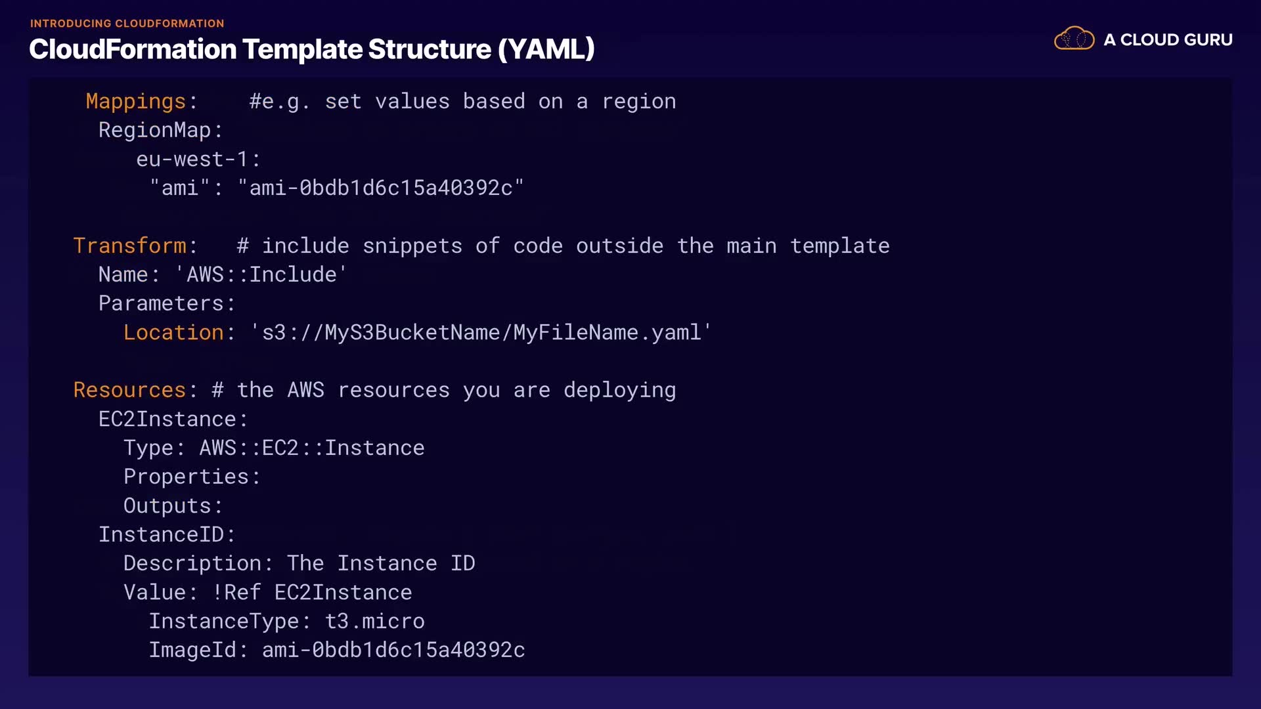Click the A CLOUD GURU brand text
The width and height of the screenshot is (1261, 709).
click(1168, 40)
